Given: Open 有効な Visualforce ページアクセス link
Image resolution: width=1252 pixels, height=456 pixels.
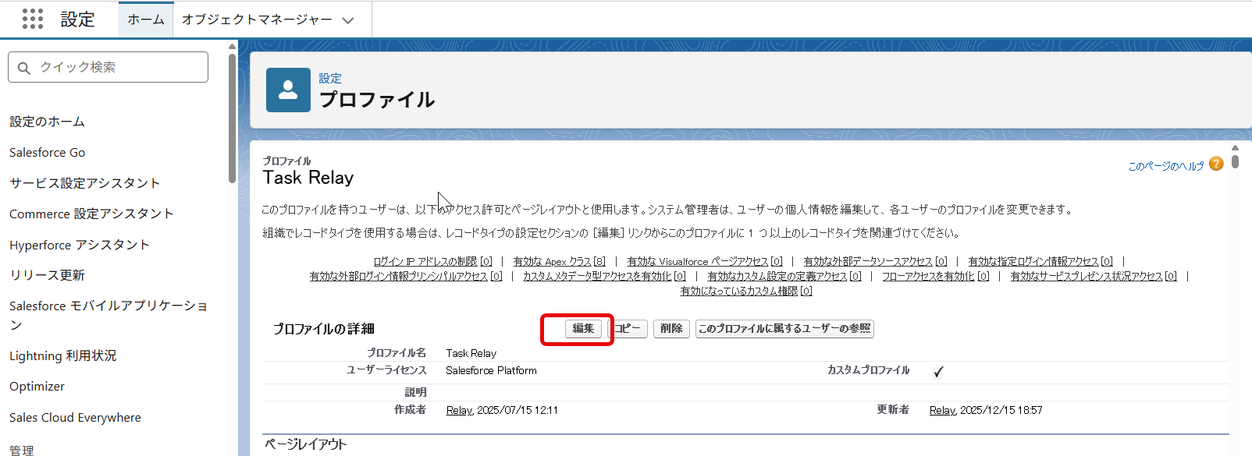Looking at the screenshot, I should [705, 261].
